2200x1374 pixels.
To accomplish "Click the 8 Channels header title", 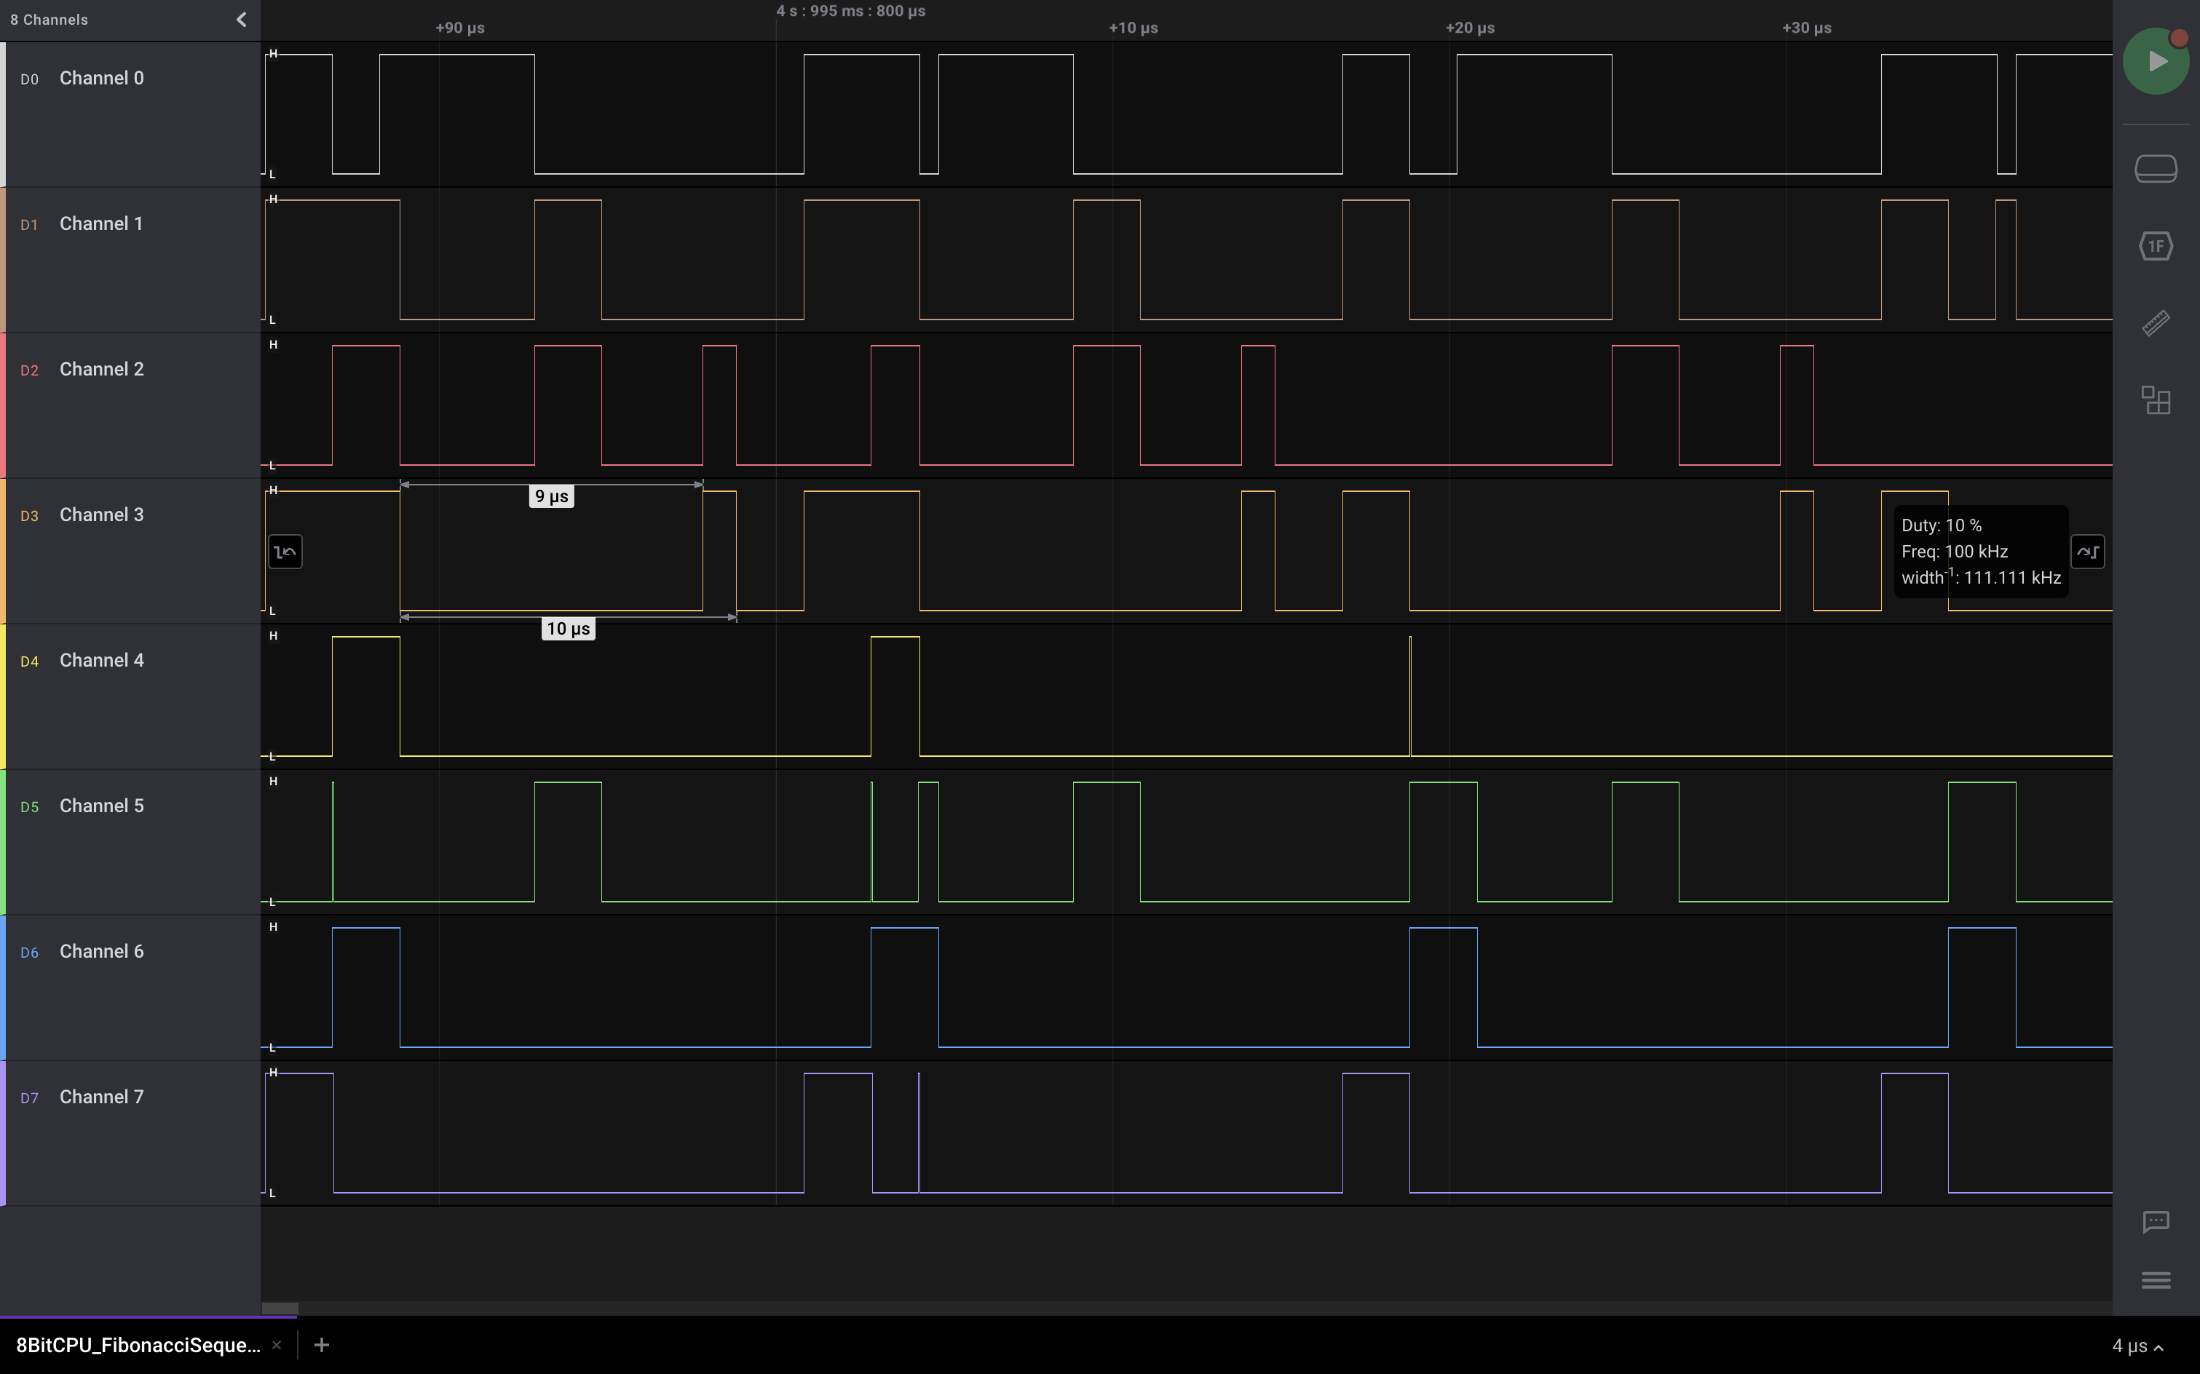I will pos(49,20).
